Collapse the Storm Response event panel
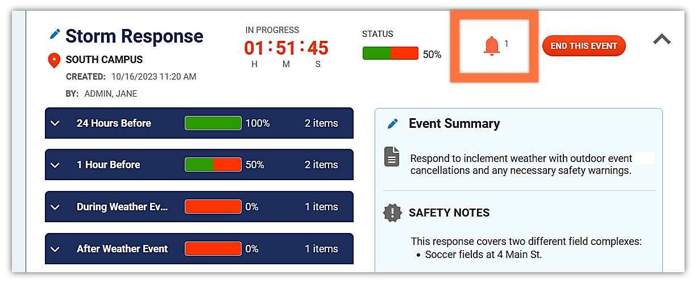This screenshot has height=283, width=697. point(662,39)
